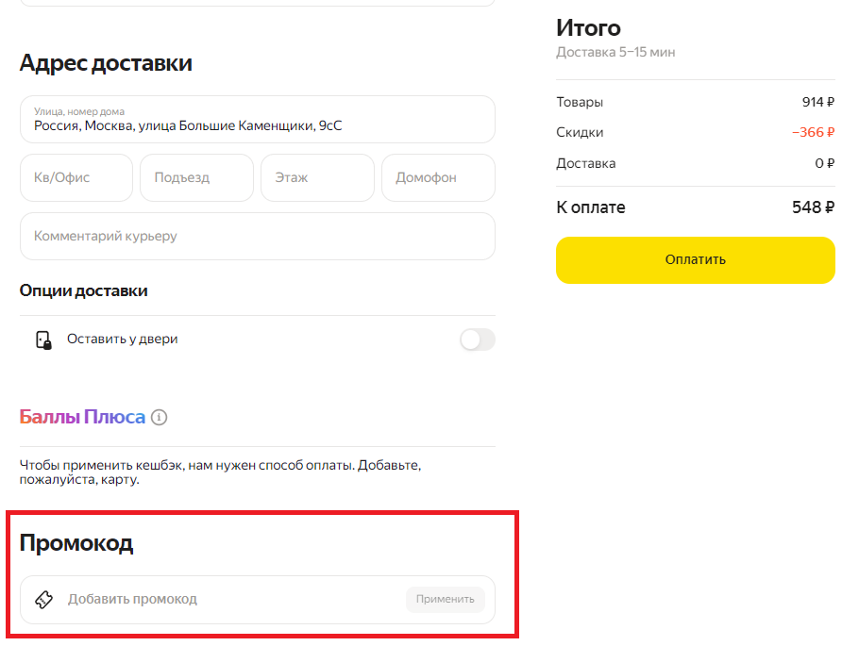
Task: Enable the Оставить у двери switch
Action: tap(477, 340)
